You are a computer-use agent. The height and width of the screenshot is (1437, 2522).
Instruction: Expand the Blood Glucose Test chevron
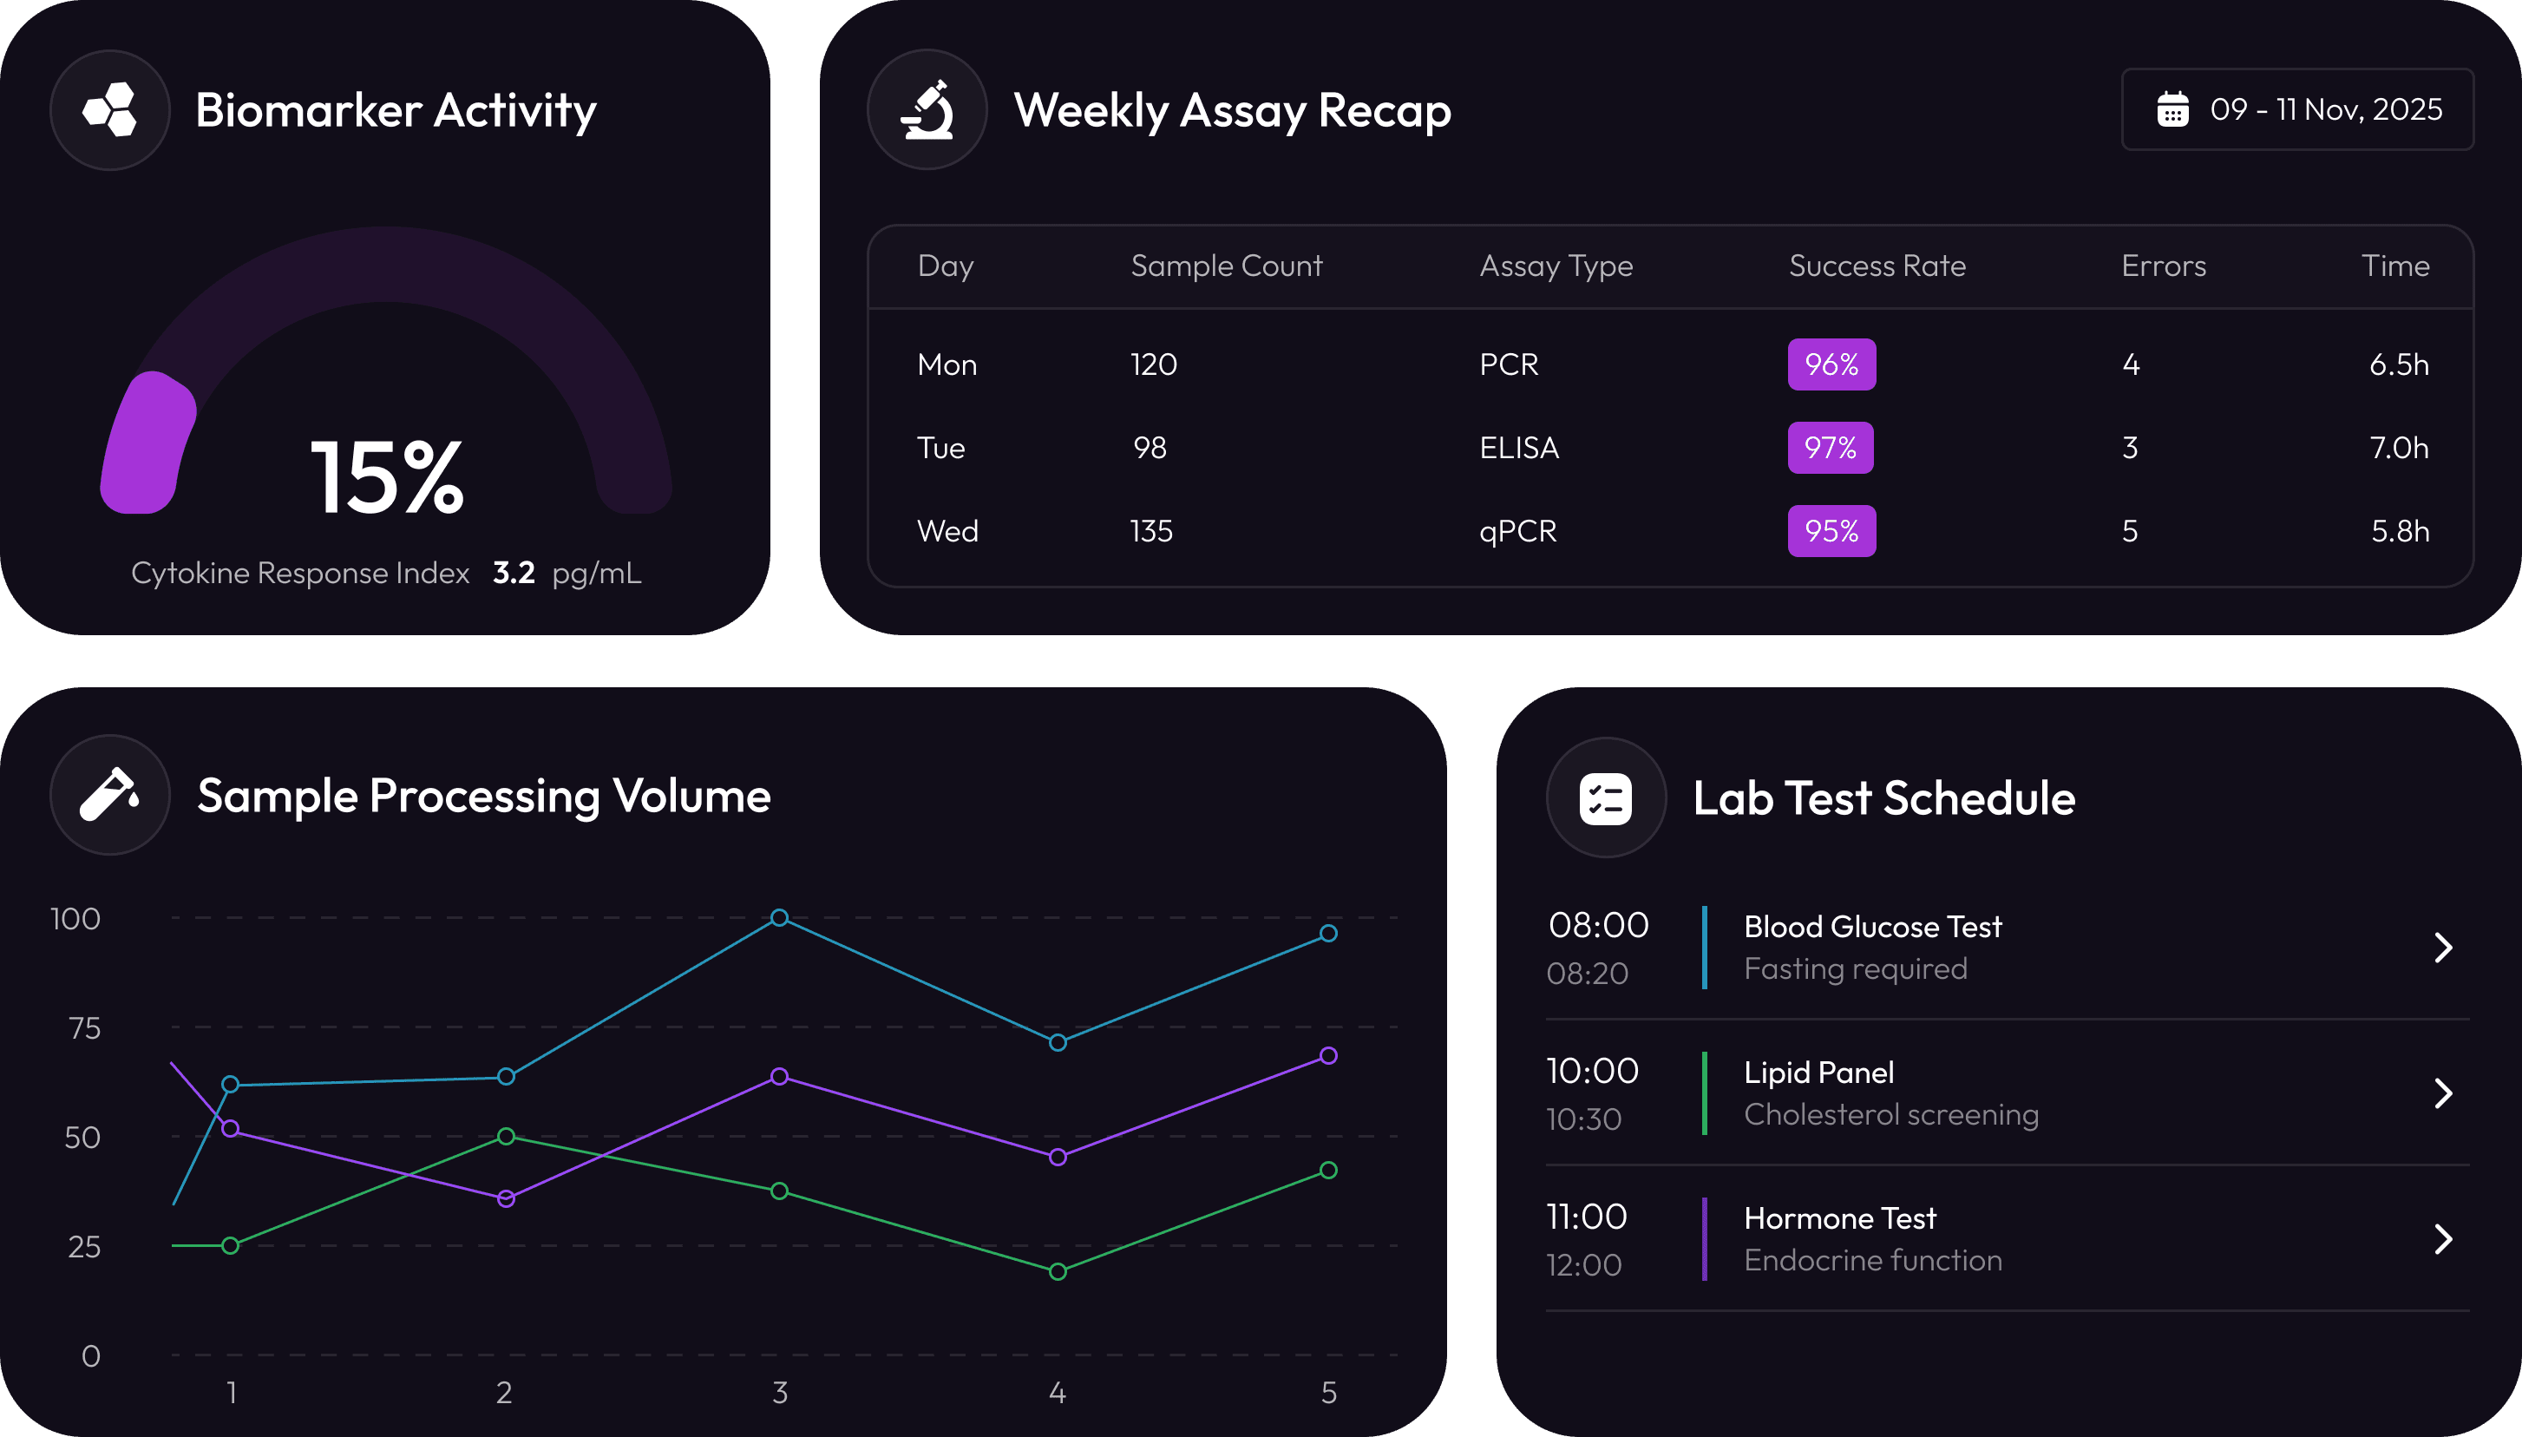(x=2442, y=948)
